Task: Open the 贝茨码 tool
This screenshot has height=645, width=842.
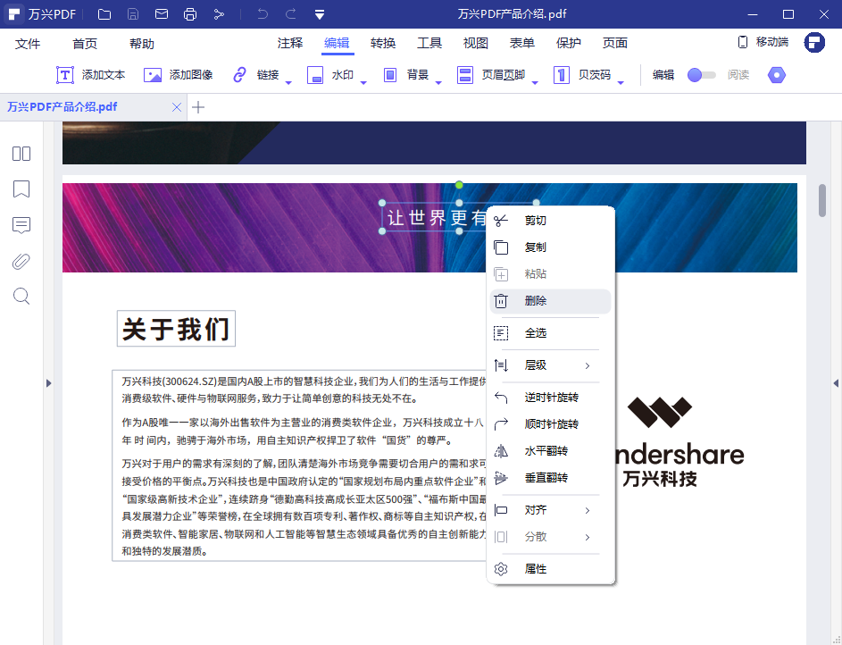Action: pos(584,75)
